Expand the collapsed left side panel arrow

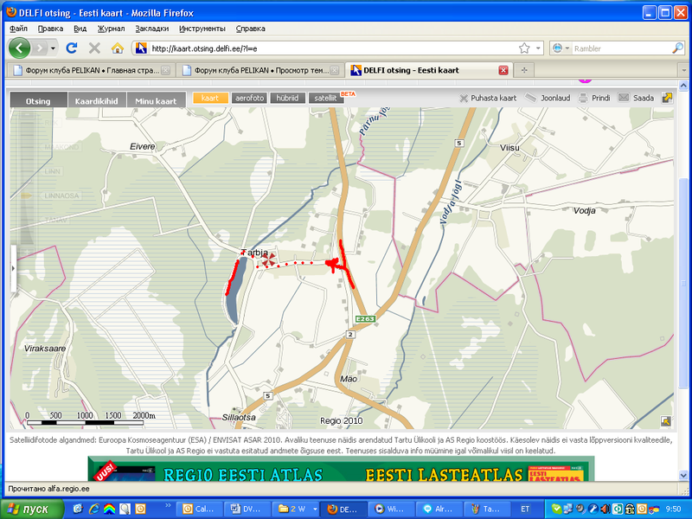tap(13, 268)
